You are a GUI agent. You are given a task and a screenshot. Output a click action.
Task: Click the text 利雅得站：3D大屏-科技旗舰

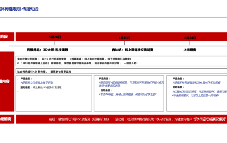click(x=47, y=50)
